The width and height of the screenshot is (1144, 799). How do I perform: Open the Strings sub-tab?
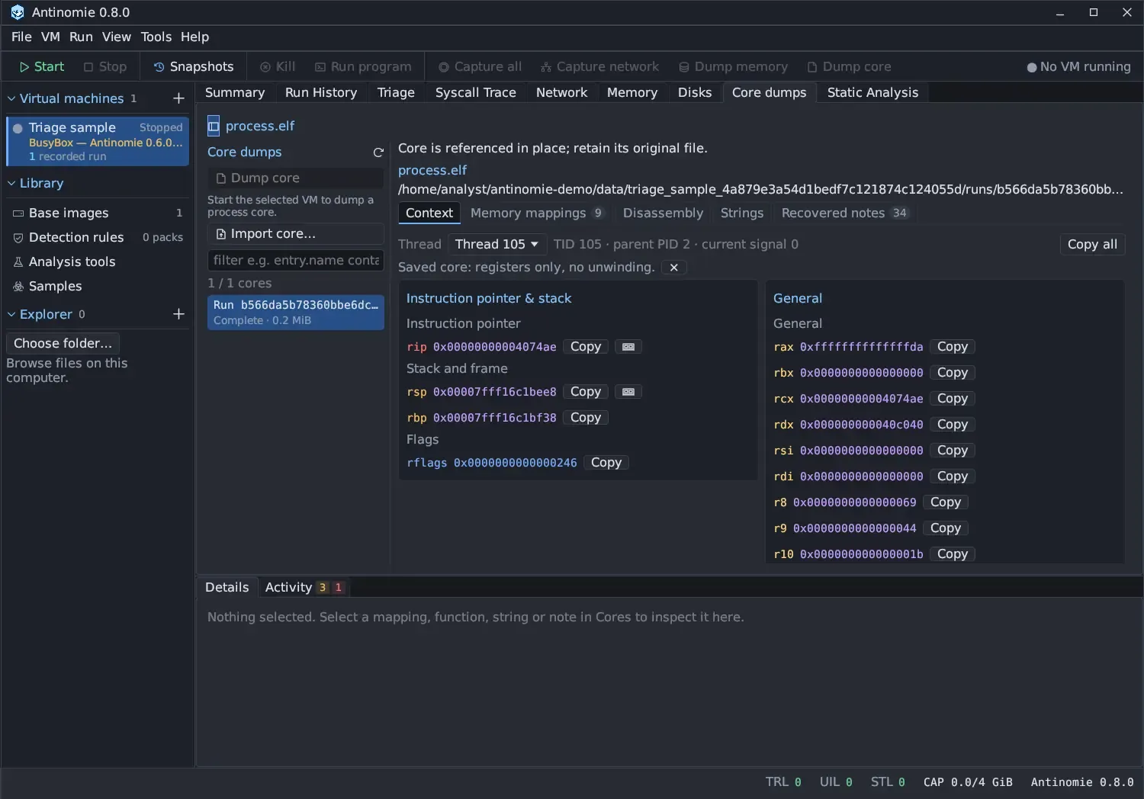tap(742, 213)
